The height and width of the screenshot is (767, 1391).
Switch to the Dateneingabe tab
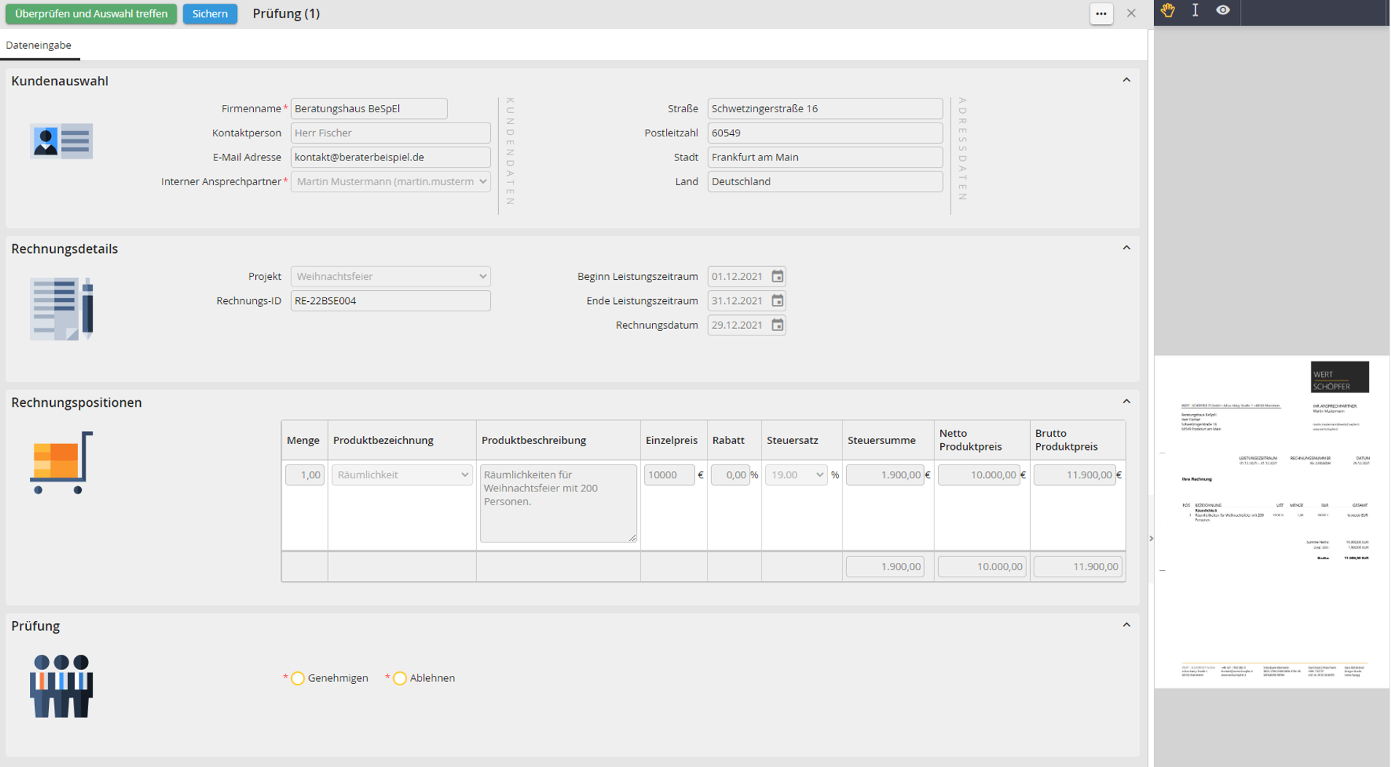click(39, 45)
